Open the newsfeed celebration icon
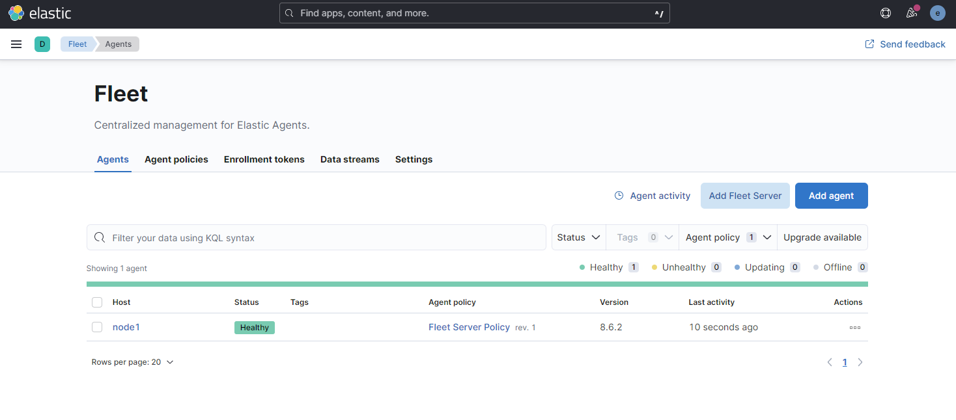The height and width of the screenshot is (420, 956). click(912, 13)
